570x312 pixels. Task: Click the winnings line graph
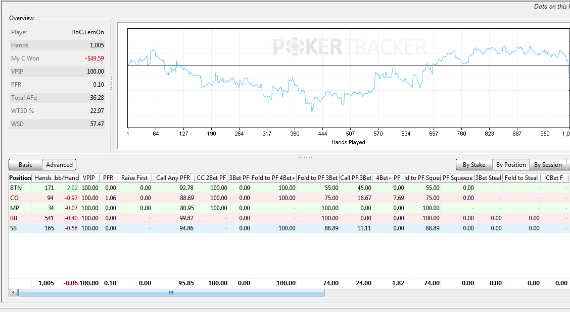pyautogui.click(x=348, y=78)
